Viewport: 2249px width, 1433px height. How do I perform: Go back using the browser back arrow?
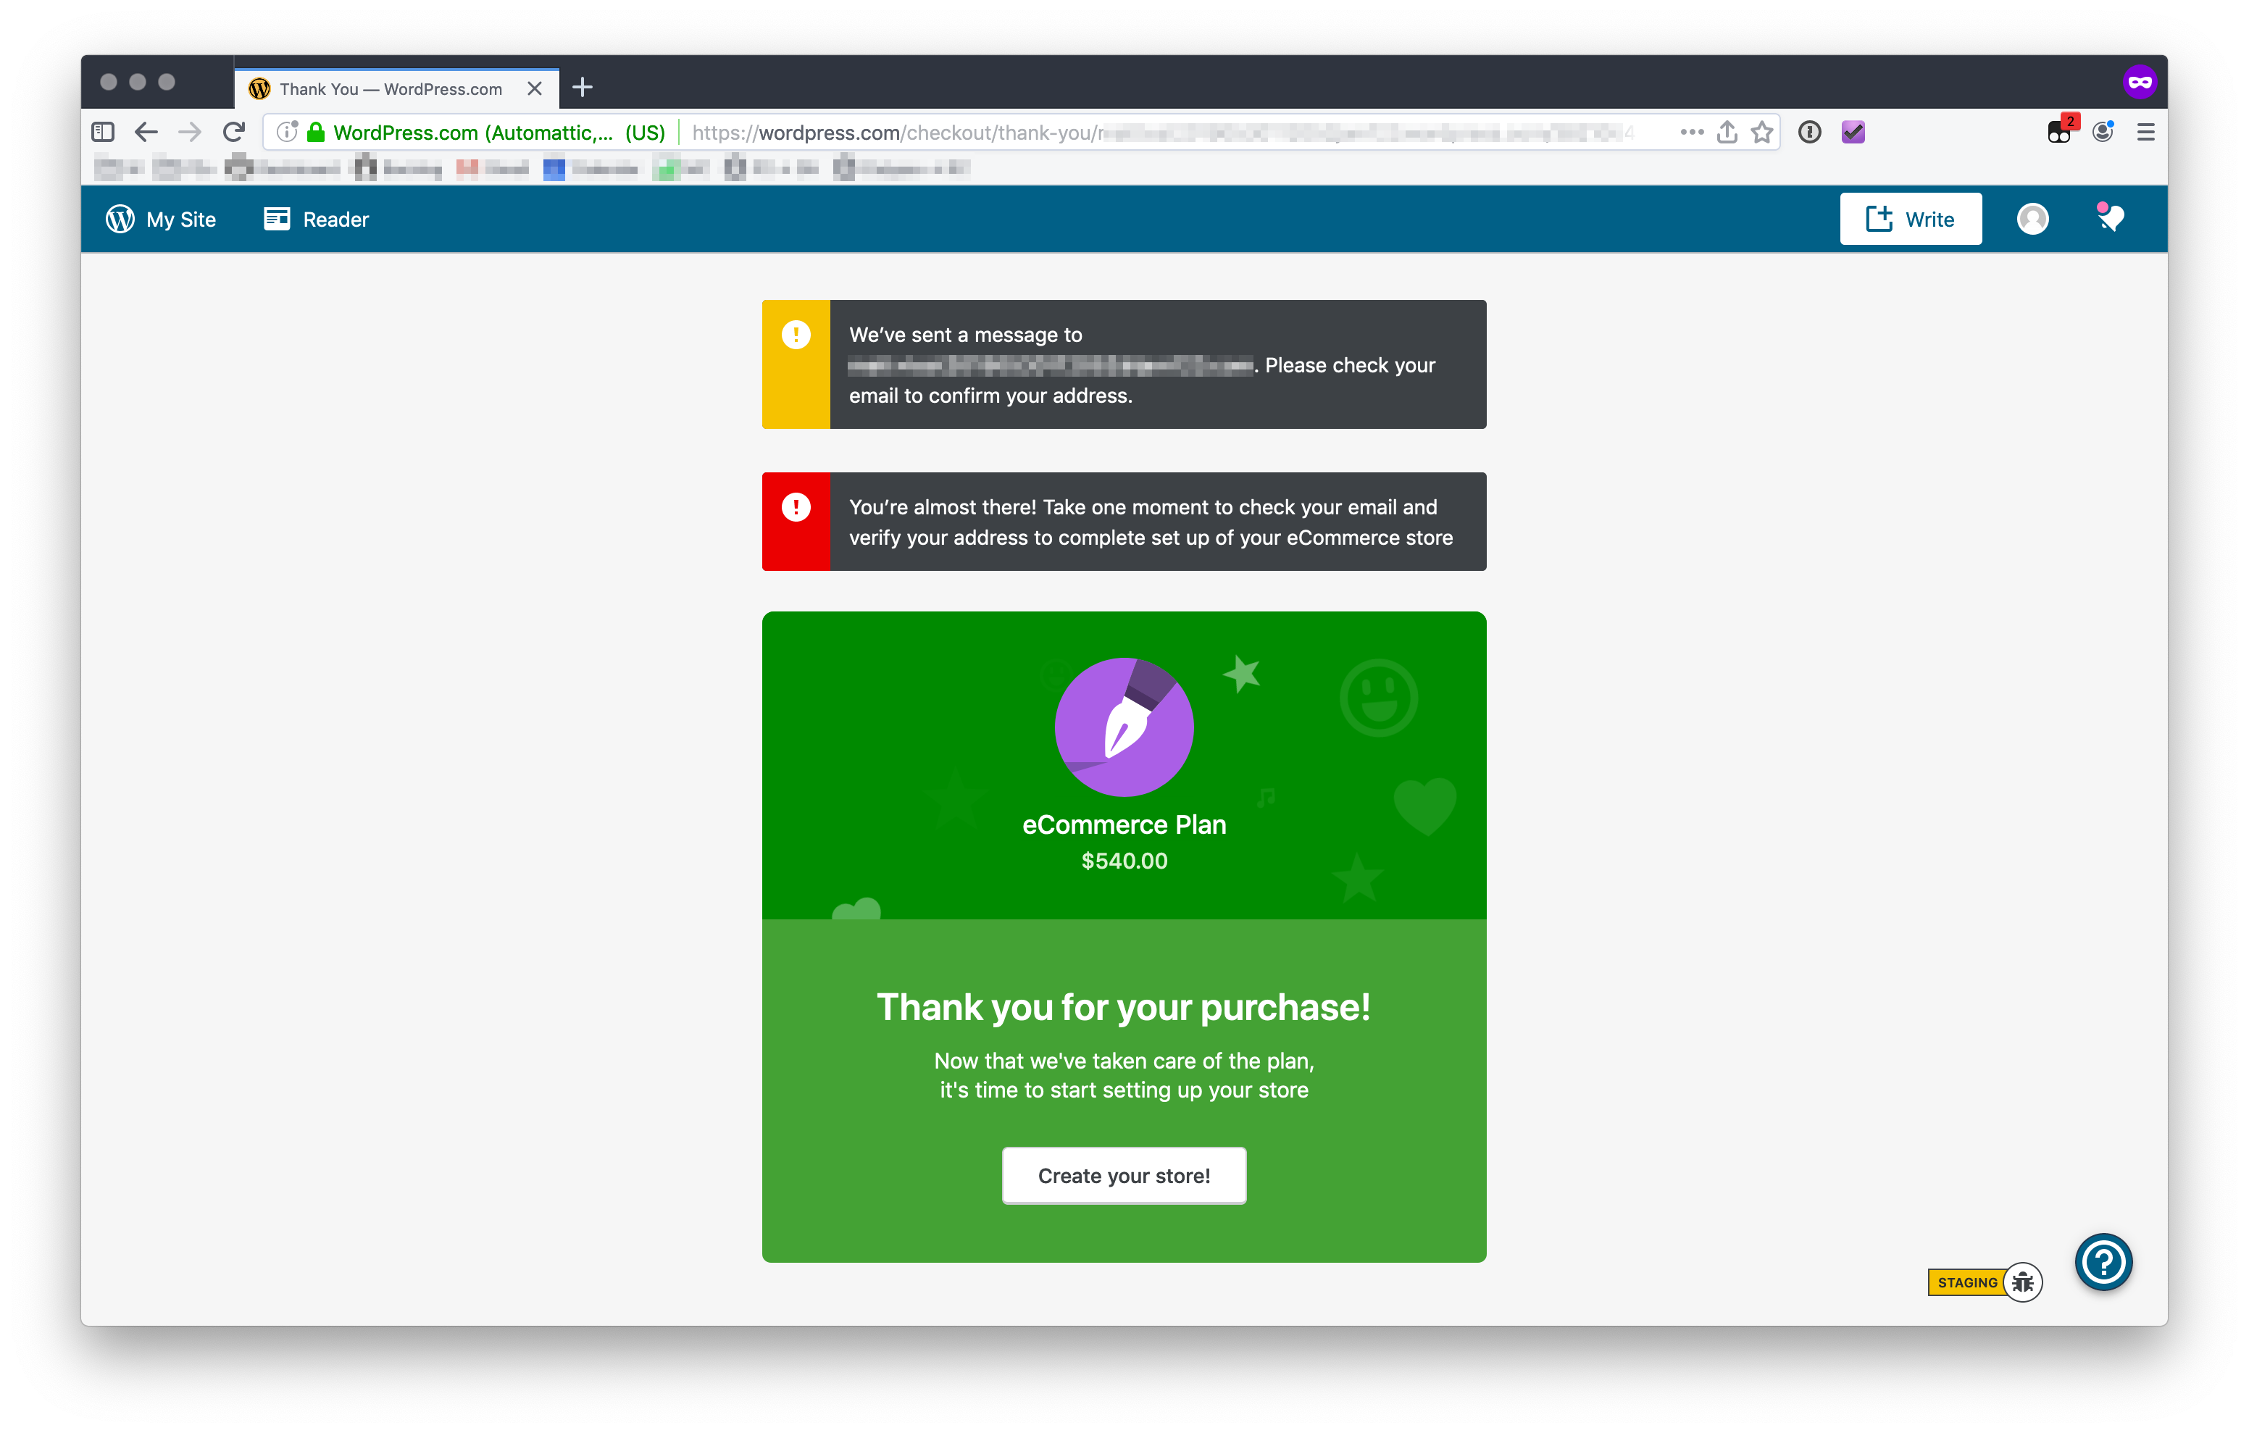point(146,133)
